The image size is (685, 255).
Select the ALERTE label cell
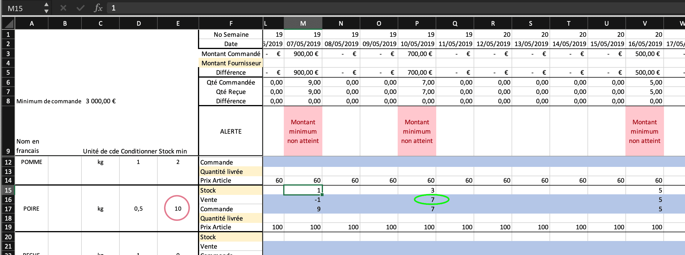(x=231, y=131)
